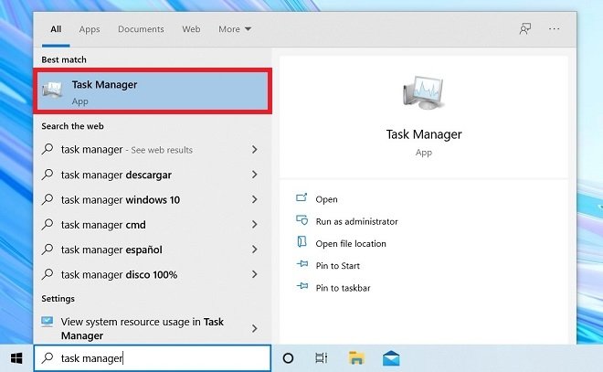Click search icon beside 'See web results'
The image size is (603, 372).
(x=48, y=149)
